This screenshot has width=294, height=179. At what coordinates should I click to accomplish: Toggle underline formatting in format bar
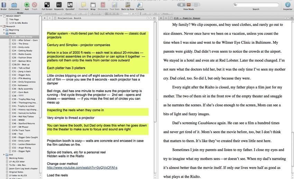[99, 14]
